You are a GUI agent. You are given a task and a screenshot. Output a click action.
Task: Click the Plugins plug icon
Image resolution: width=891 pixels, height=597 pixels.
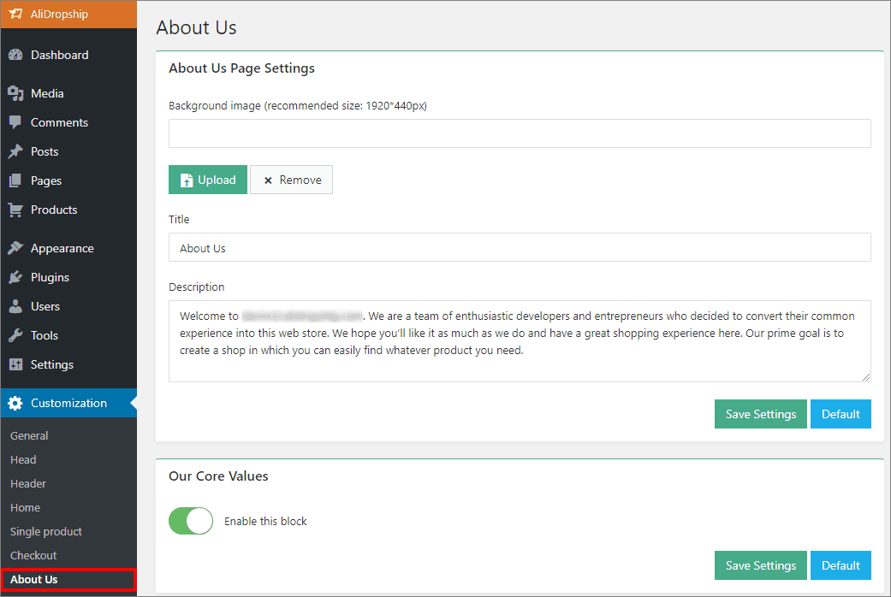(15, 277)
